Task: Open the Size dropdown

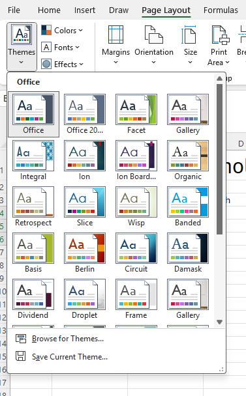Action: tap(191, 45)
